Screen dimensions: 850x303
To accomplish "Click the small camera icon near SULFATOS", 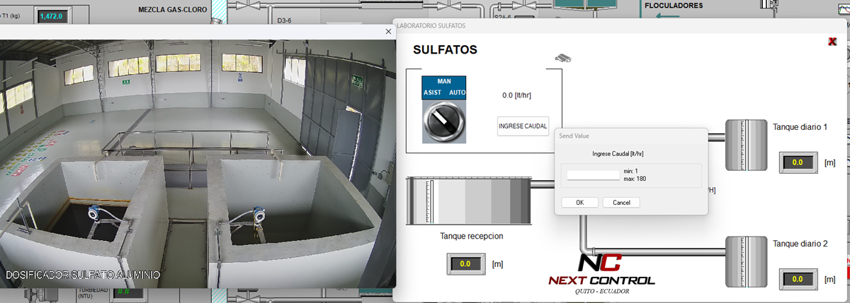I will [562, 58].
